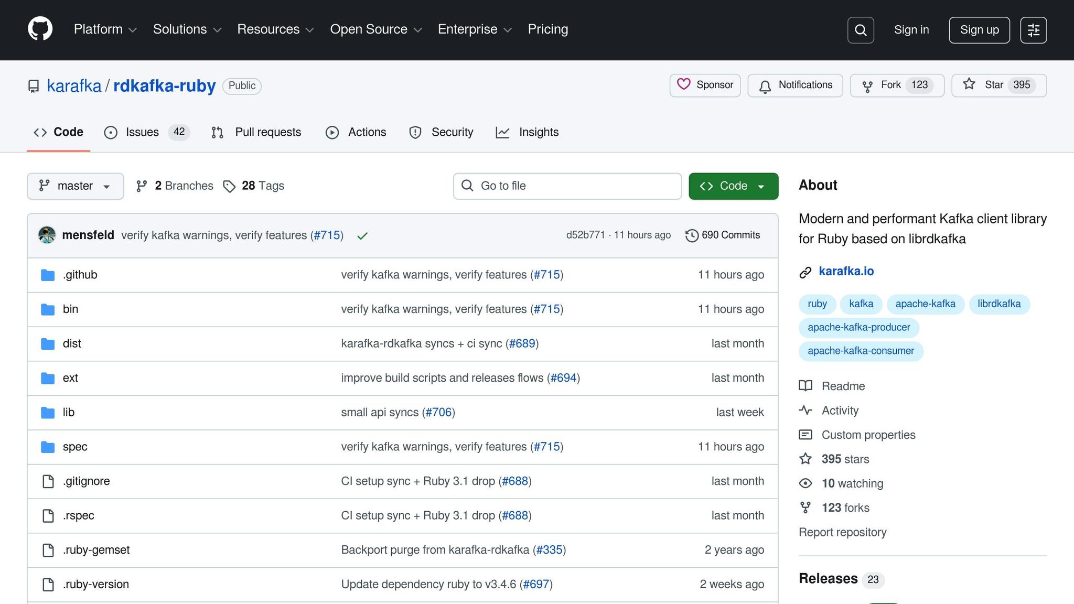Switch to the Issues tab
Viewport: 1074px width, 604px height.
(x=142, y=132)
